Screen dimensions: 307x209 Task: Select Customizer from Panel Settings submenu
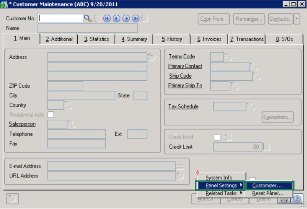point(267,185)
